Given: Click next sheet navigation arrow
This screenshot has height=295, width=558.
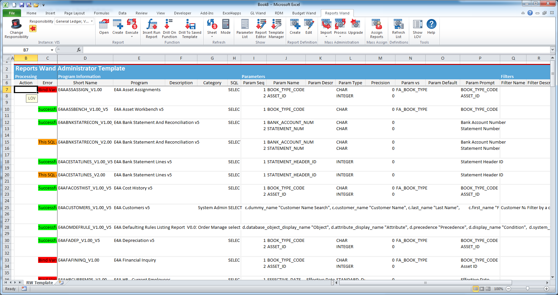Looking at the screenshot, I should 15,283.
